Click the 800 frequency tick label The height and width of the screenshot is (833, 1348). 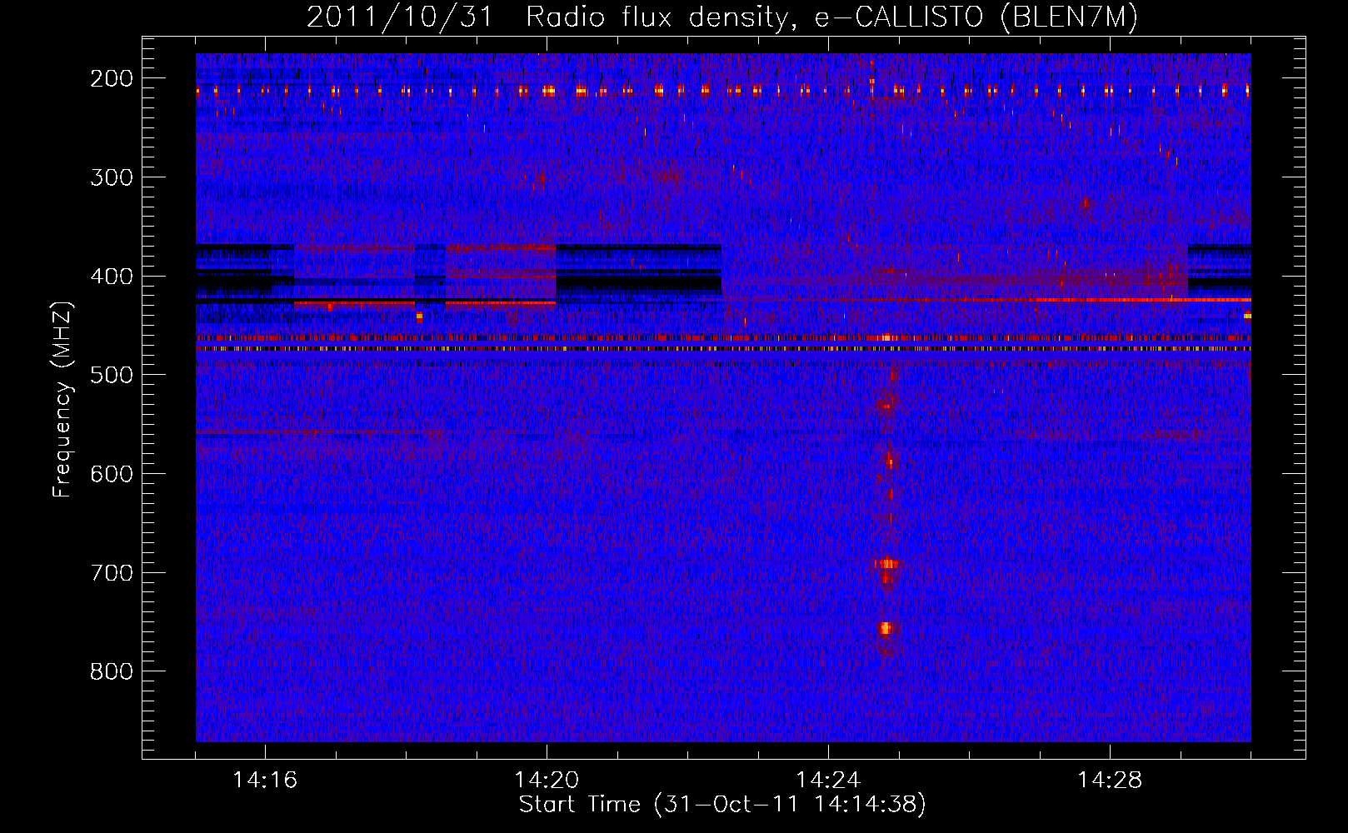pos(112,672)
